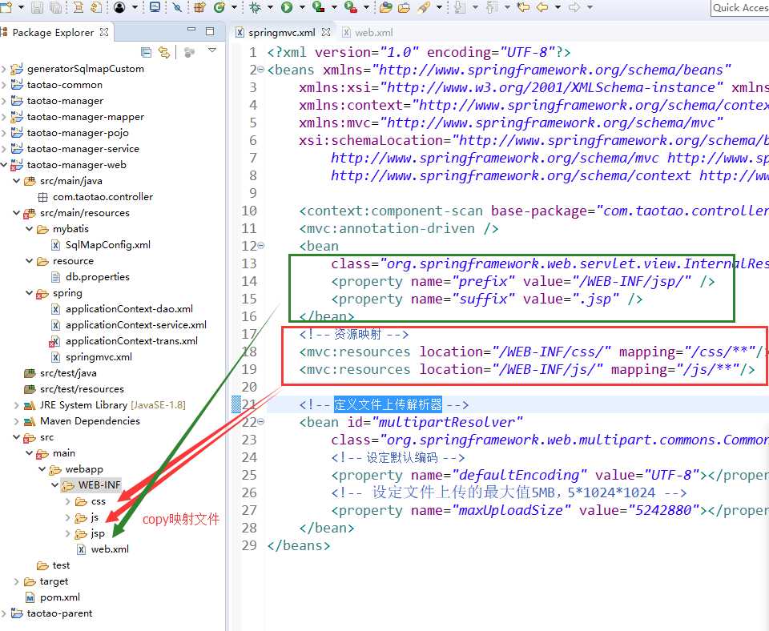Collapse the spring folder node
Image resolution: width=769 pixels, height=631 pixels.
click(30, 293)
